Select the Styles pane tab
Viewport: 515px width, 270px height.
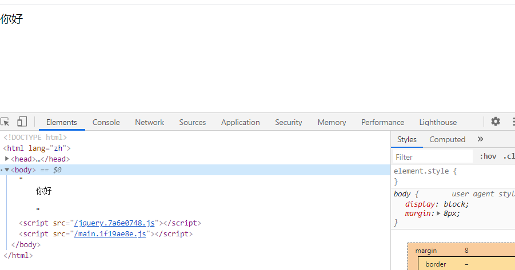click(x=406, y=139)
